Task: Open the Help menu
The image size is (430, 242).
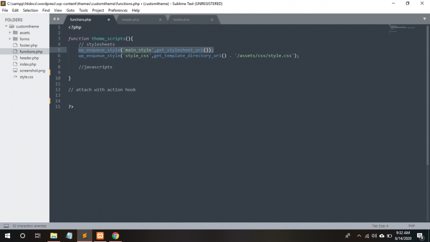Action: (135, 11)
